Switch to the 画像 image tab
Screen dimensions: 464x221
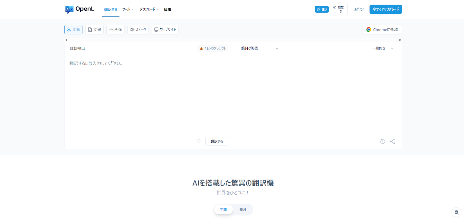(x=115, y=30)
